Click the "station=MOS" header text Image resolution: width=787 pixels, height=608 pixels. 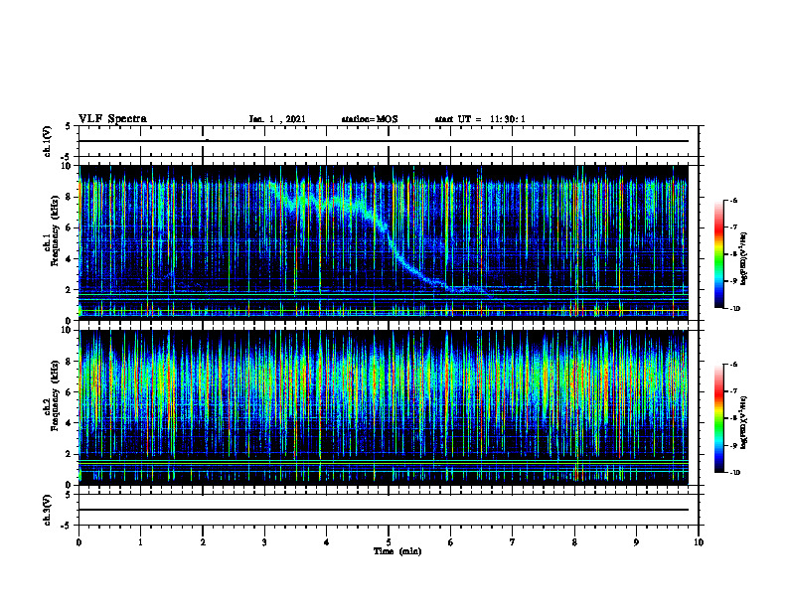point(370,119)
